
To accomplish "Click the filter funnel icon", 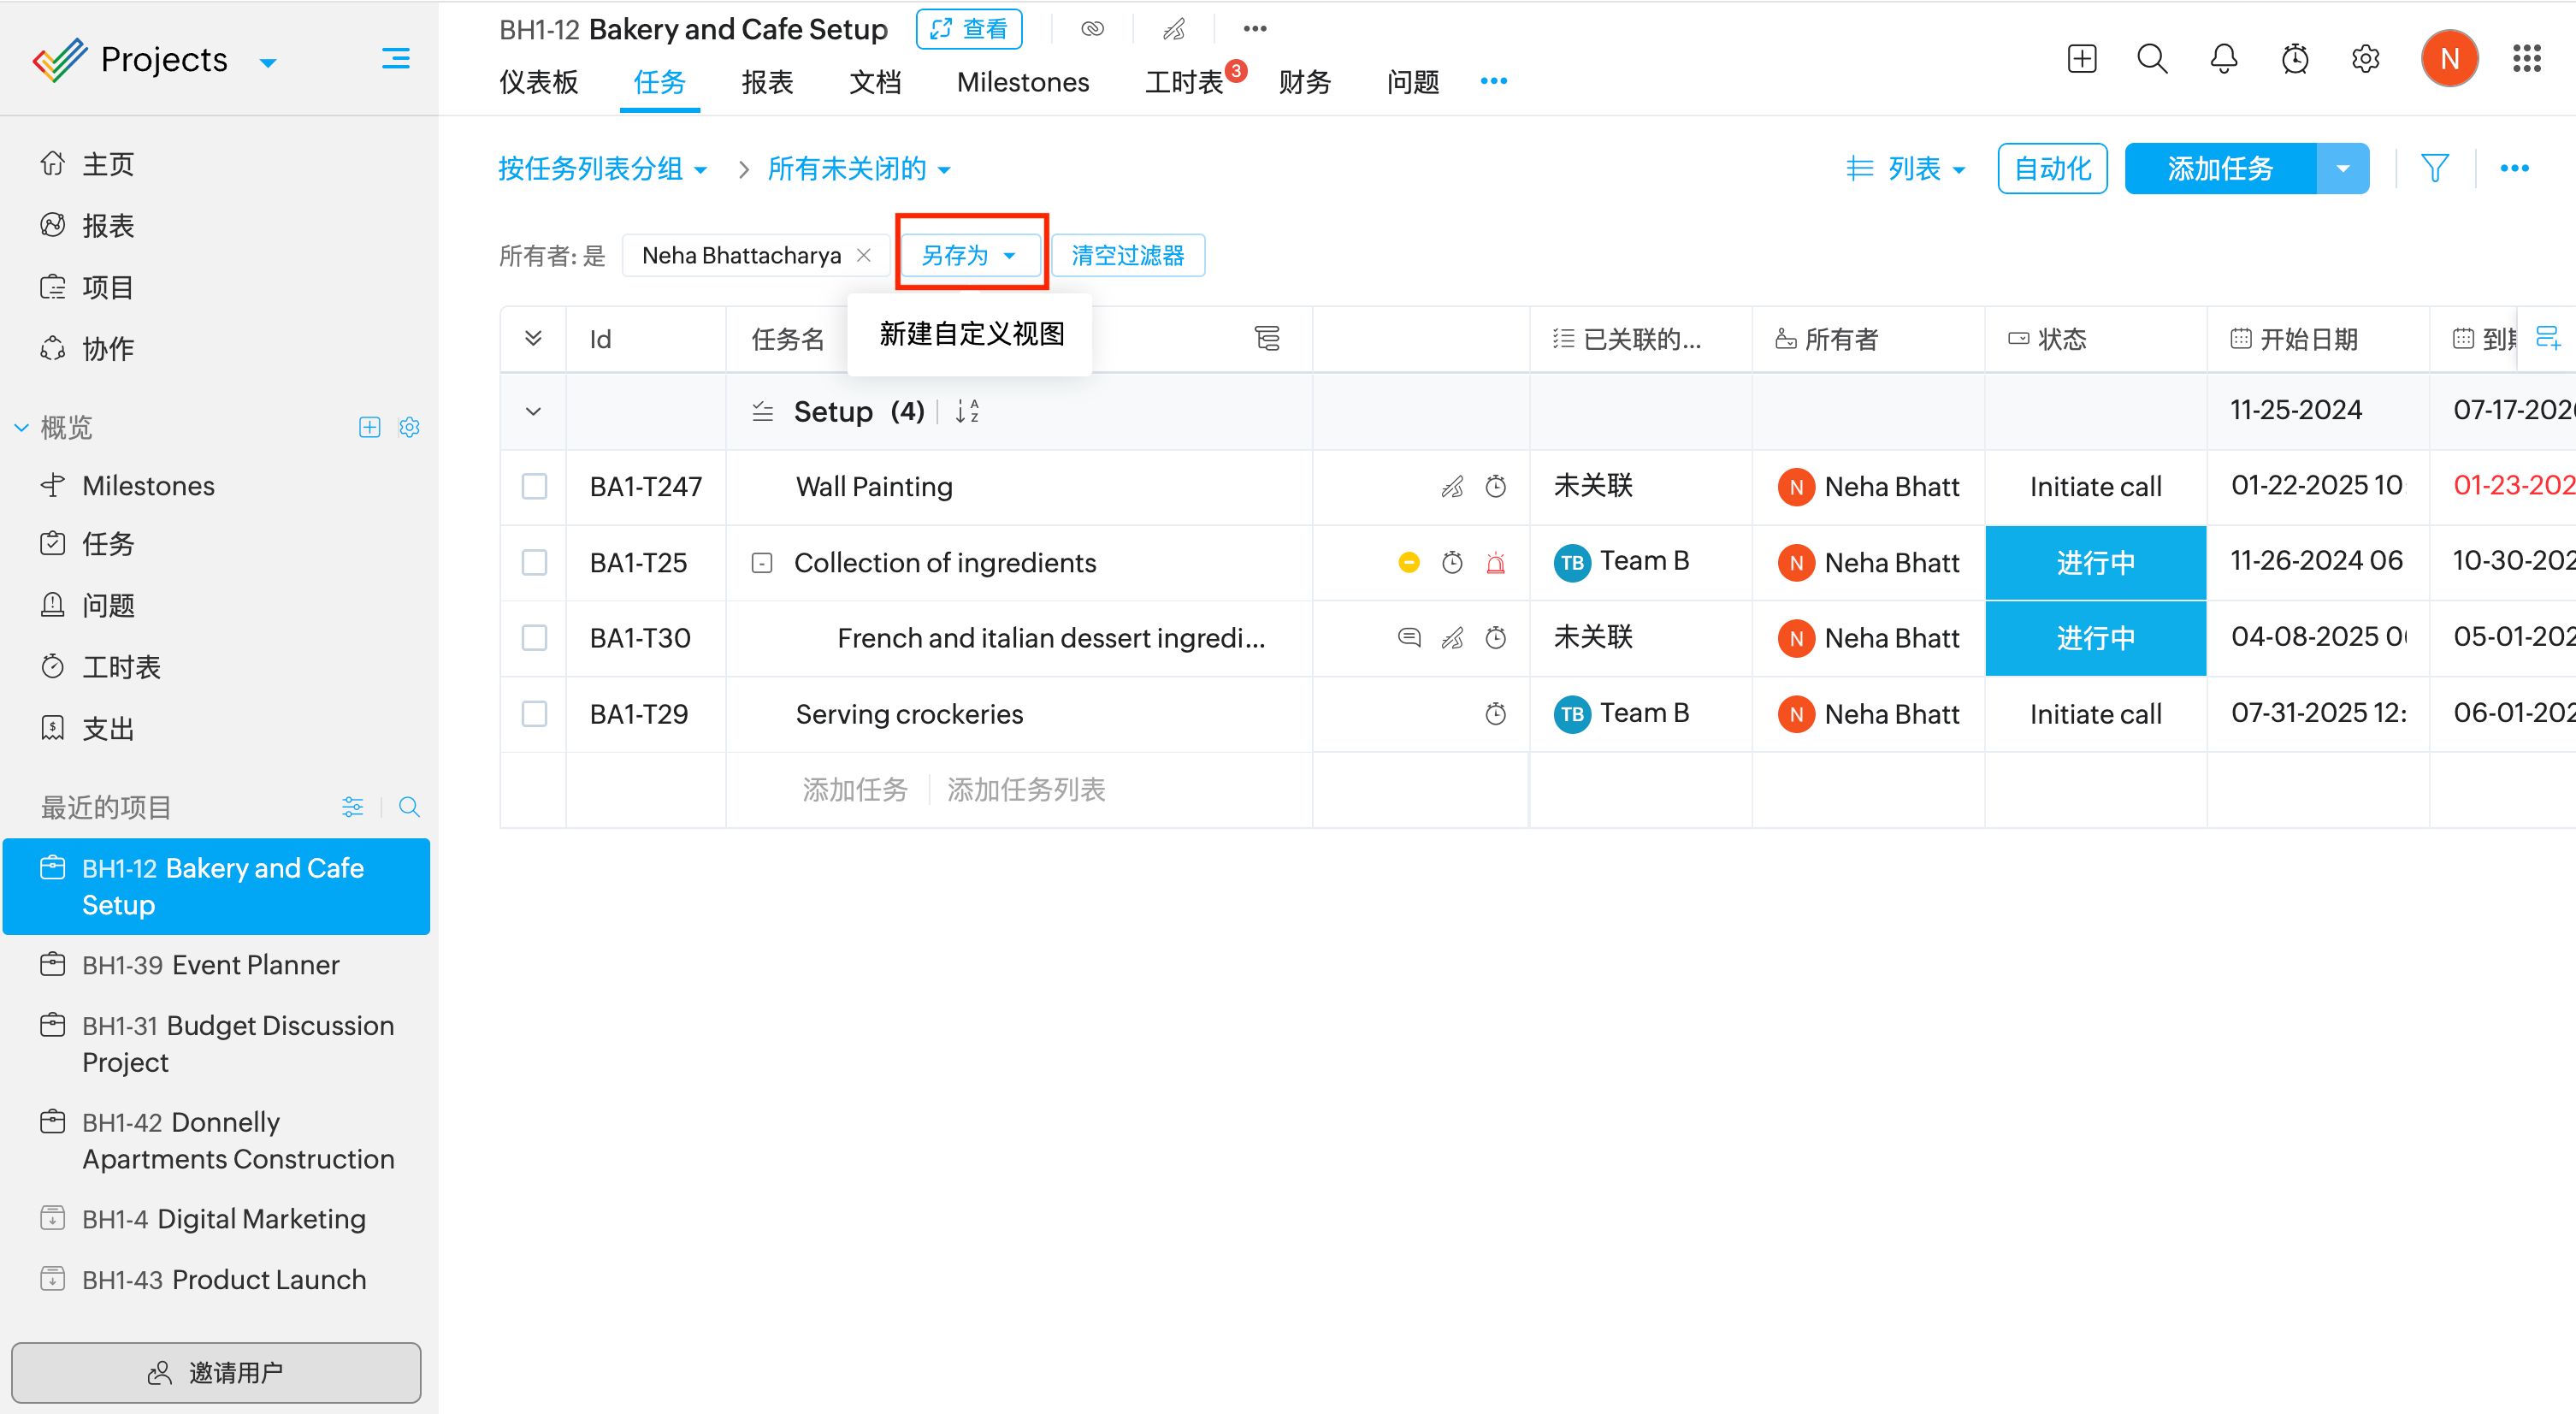I will [x=2434, y=168].
